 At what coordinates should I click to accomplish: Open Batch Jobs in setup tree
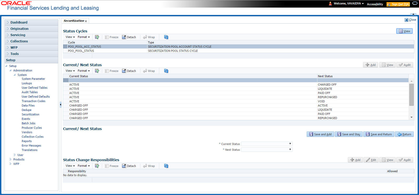coord(29,123)
